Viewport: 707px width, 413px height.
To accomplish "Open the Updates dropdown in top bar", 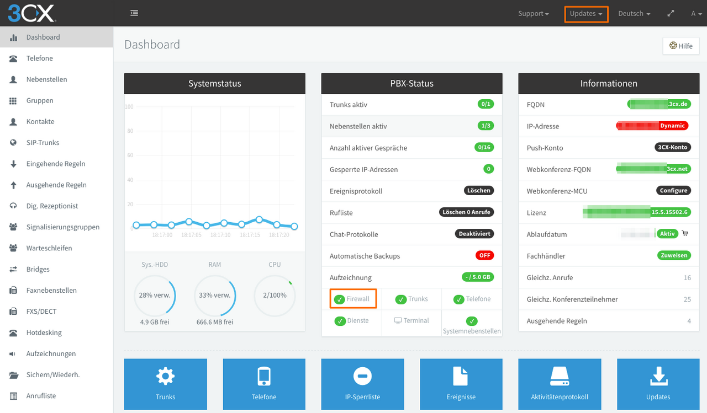I will pos(586,14).
